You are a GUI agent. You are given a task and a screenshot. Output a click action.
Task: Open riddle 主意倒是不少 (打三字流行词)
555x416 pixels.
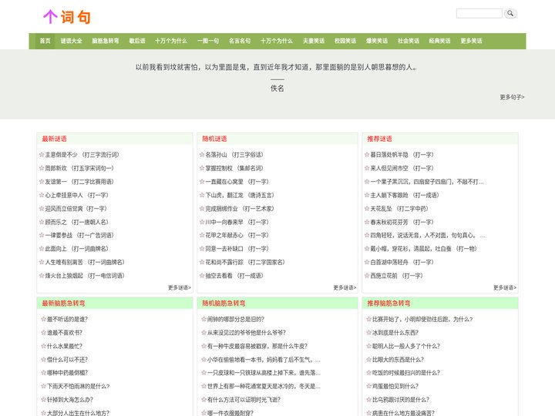(82, 155)
